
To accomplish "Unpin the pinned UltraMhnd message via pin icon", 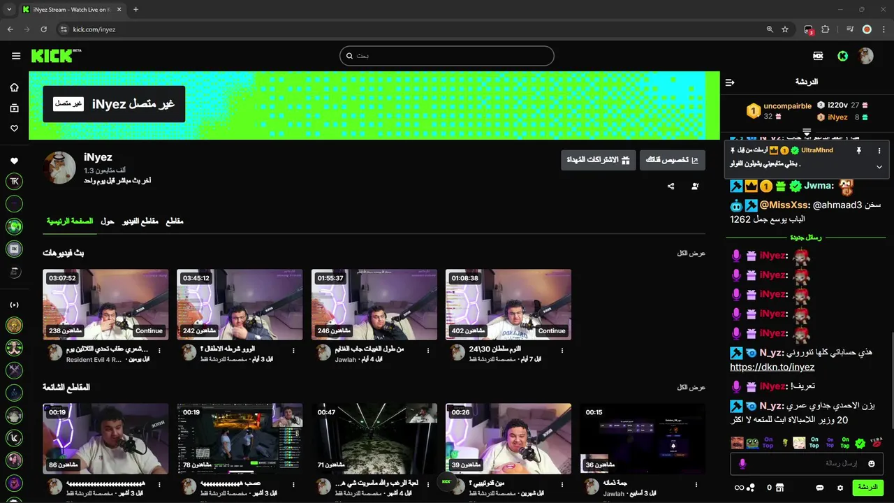I will [859, 150].
